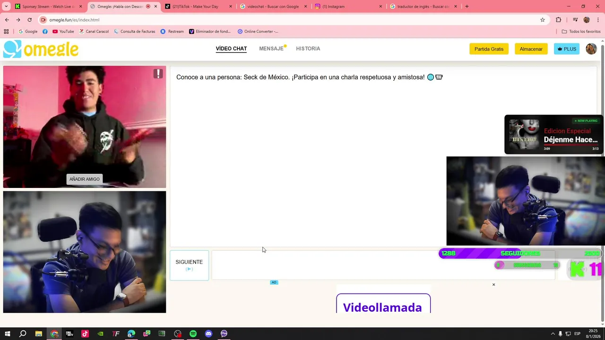
Task: Click AÑADIR AMIGO button
Action: [85, 179]
